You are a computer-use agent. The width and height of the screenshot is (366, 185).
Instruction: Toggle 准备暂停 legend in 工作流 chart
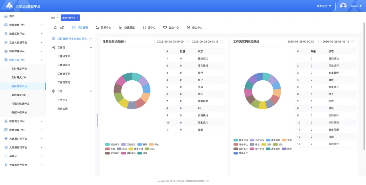pos(273,140)
